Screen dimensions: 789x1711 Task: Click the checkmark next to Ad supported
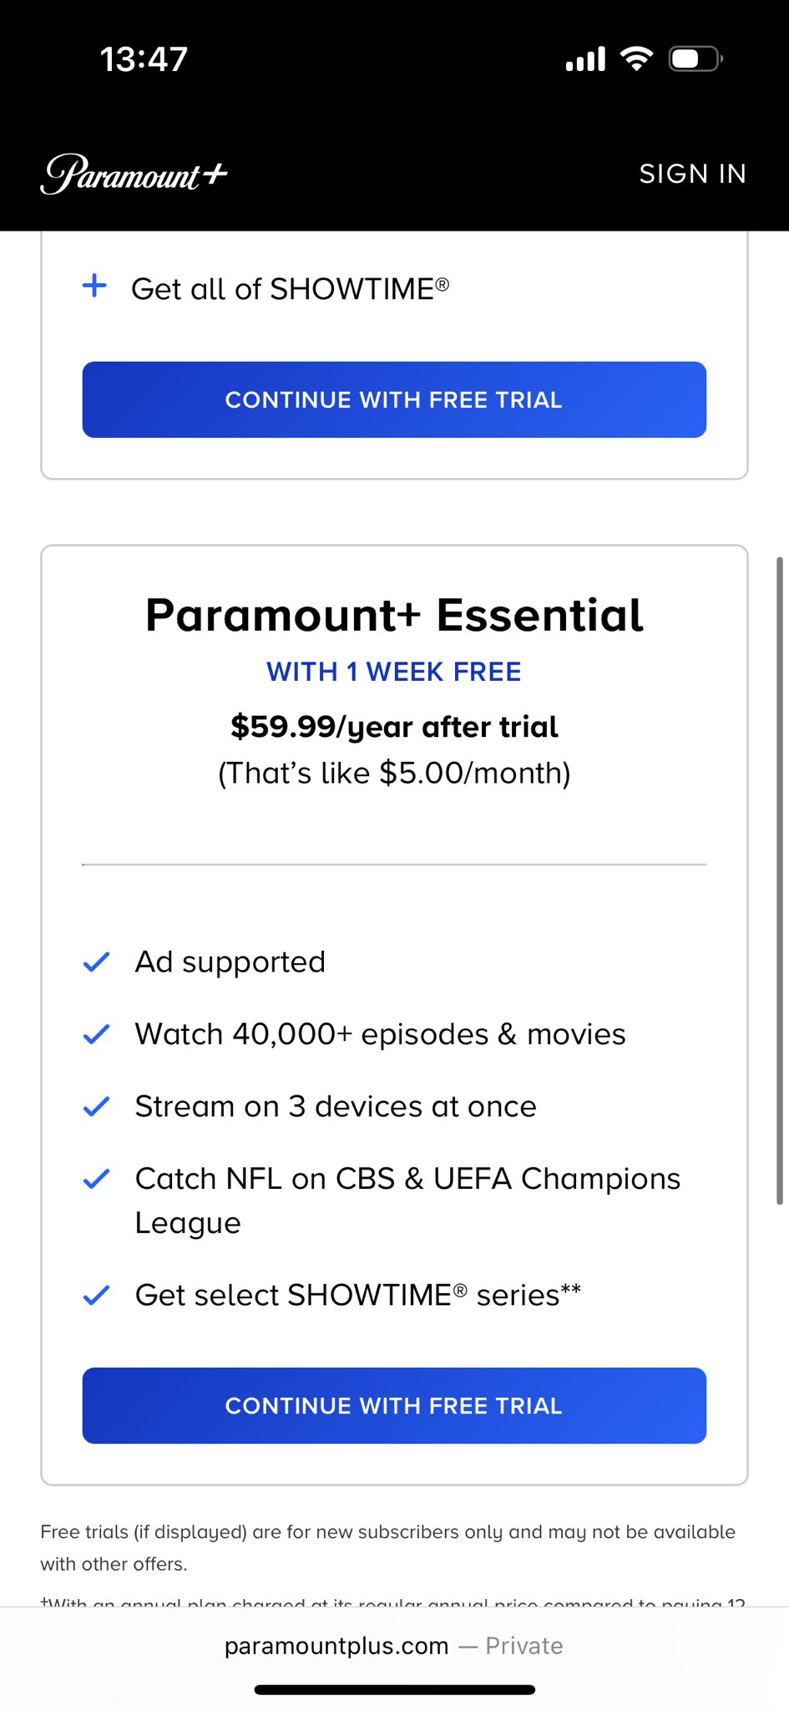[x=97, y=962]
